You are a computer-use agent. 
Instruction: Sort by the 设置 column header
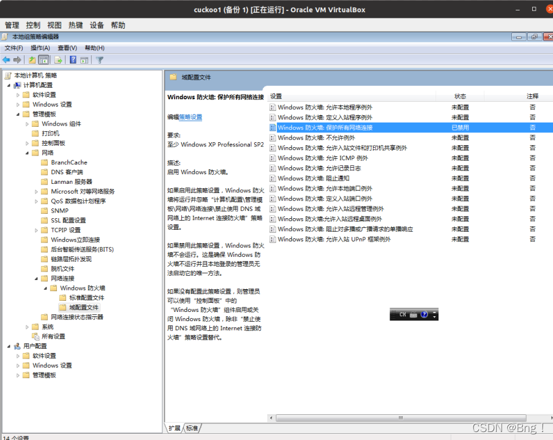(x=352, y=96)
